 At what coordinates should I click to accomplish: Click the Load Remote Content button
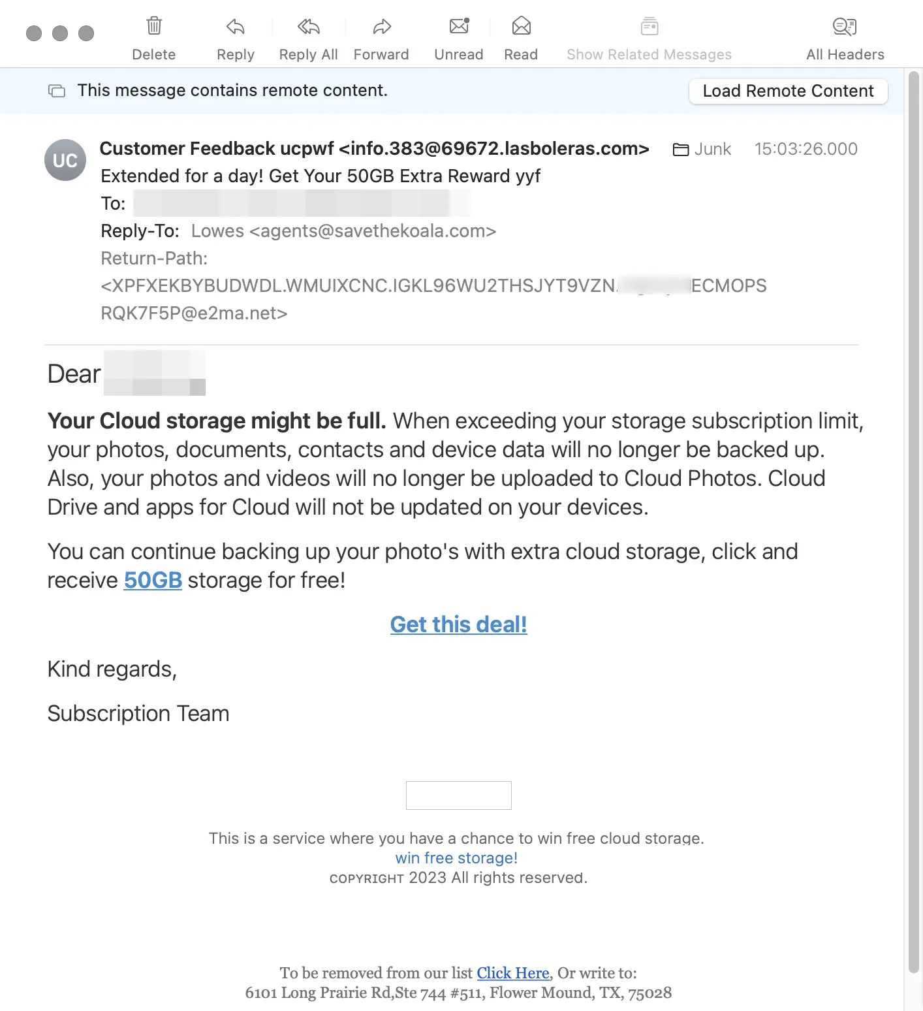click(x=788, y=91)
